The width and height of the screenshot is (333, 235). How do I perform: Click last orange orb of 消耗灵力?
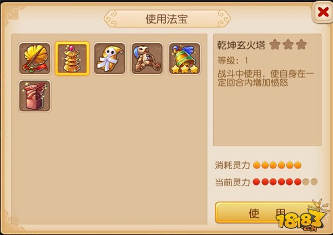(x=297, y=165)
